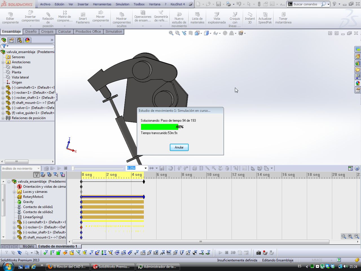Collapse Motion Manager with double-chevron button
Viewport: 361px width, 271px height.
pyautogui.click(x=357, y=168)
